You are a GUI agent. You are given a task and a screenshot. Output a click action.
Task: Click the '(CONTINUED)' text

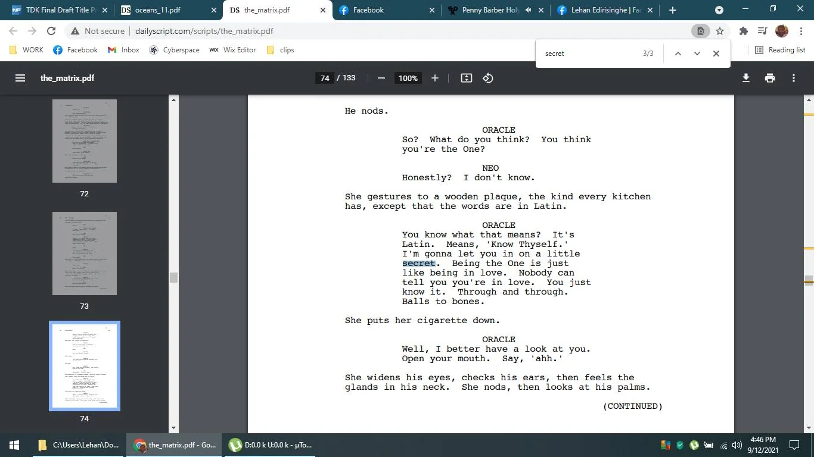[633, 406]
